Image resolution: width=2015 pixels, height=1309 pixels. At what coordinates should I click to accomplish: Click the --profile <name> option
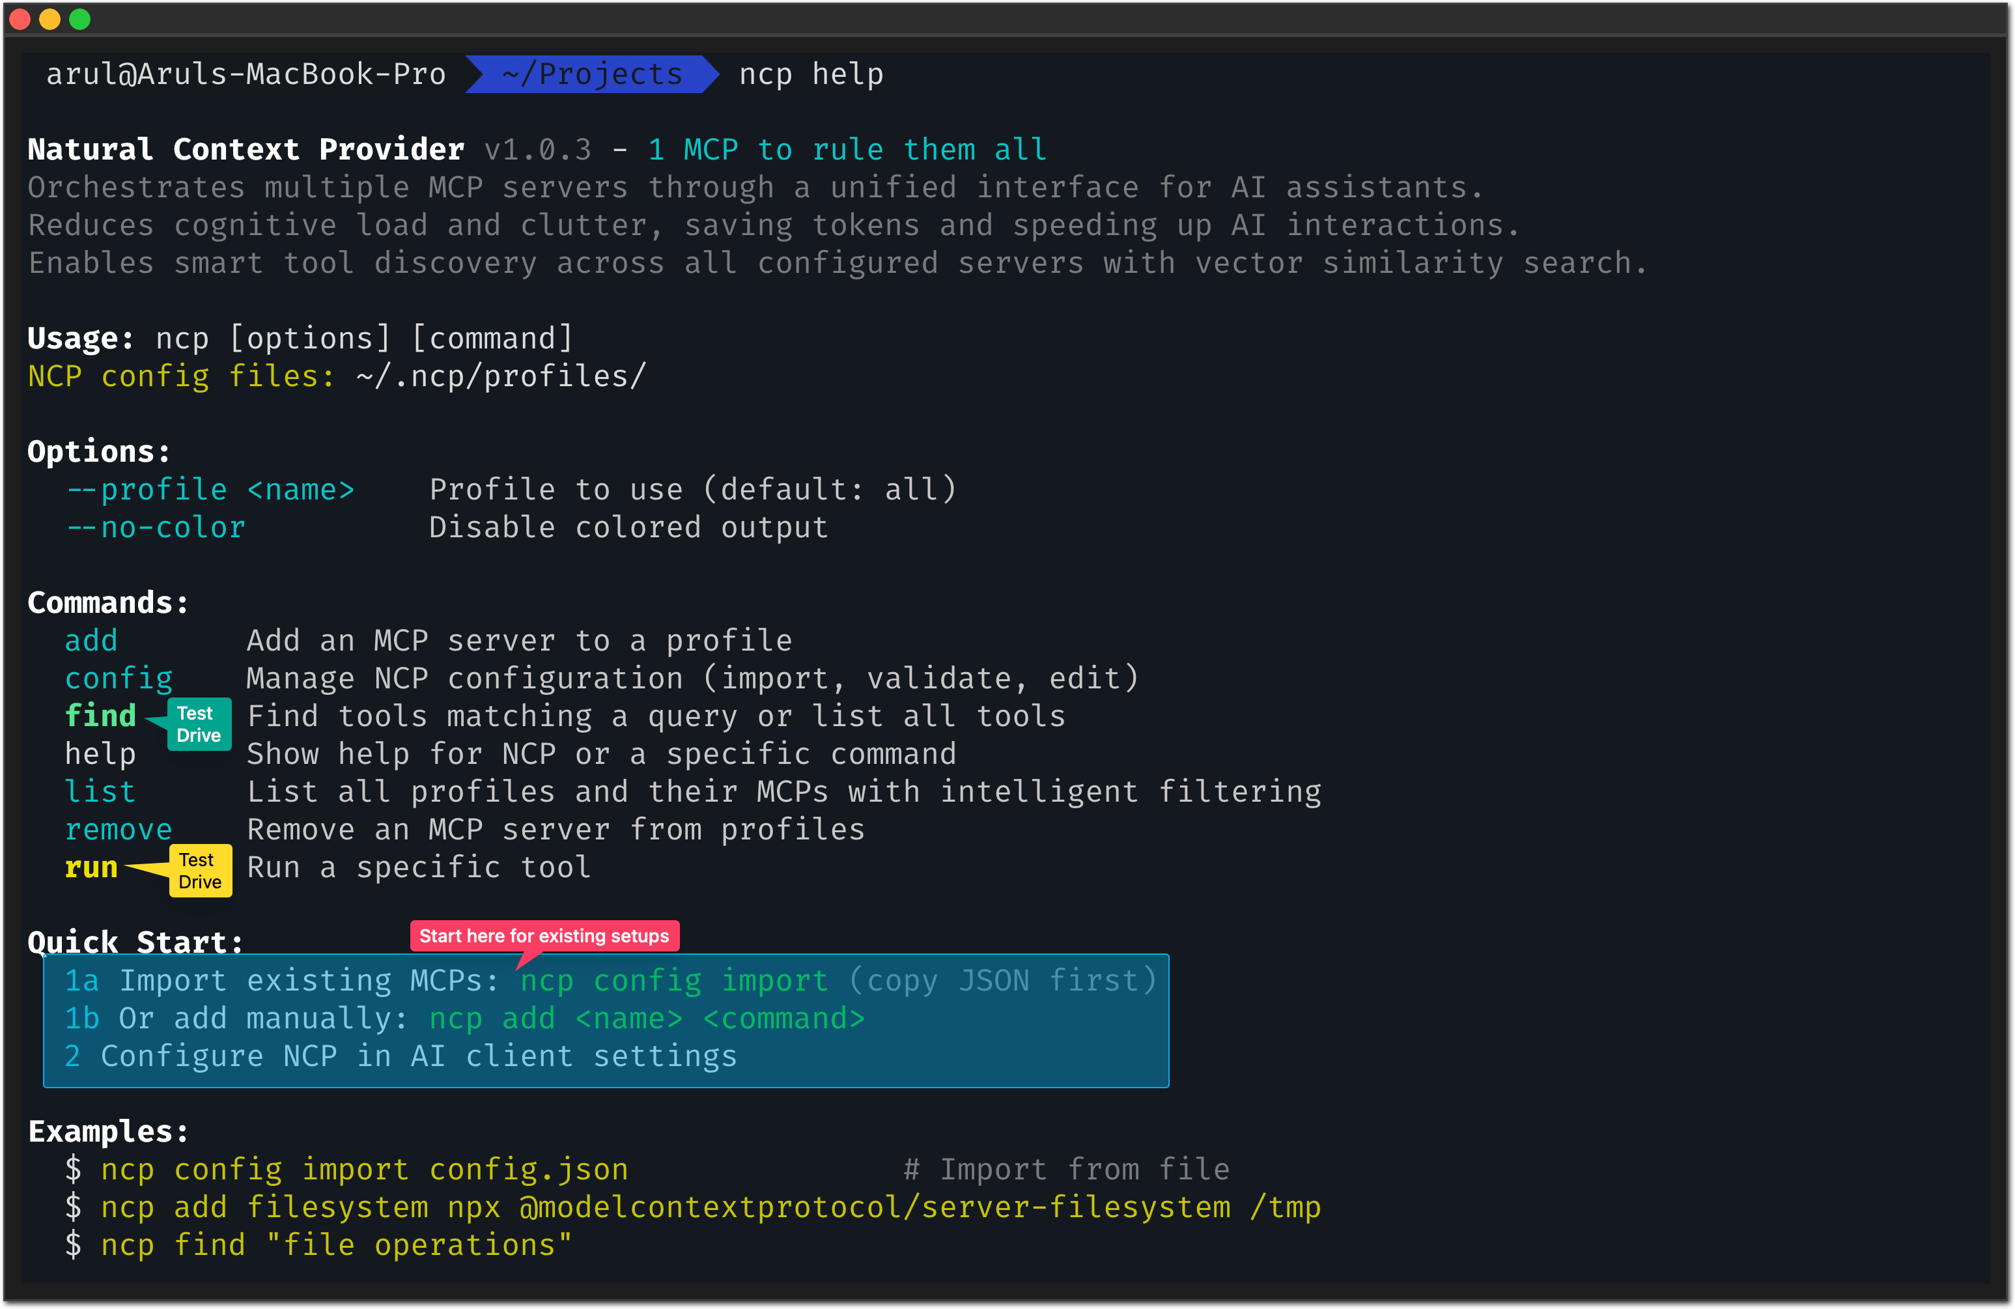tap(210, 489)
